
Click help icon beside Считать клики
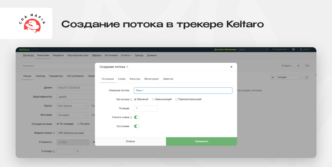point(131,117)
